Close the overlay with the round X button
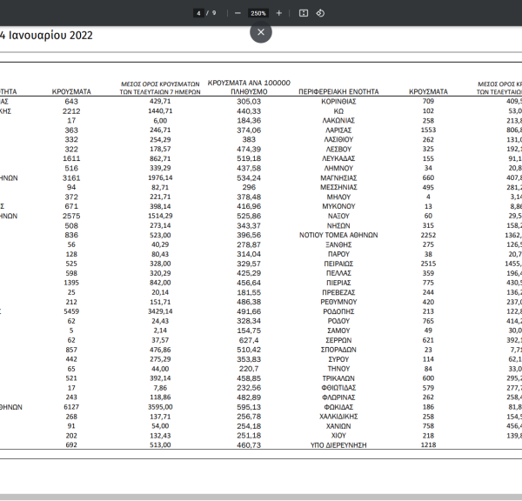This screenshot has height=501, width=522. [261, 32]
